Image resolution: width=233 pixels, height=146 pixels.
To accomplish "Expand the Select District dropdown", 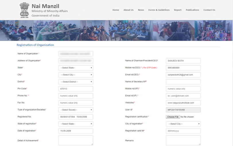I will tap(76, 82).
